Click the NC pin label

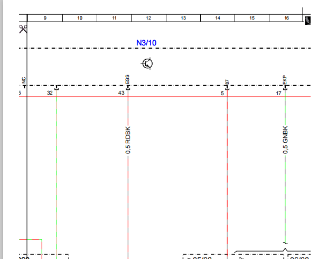(24, 80)
